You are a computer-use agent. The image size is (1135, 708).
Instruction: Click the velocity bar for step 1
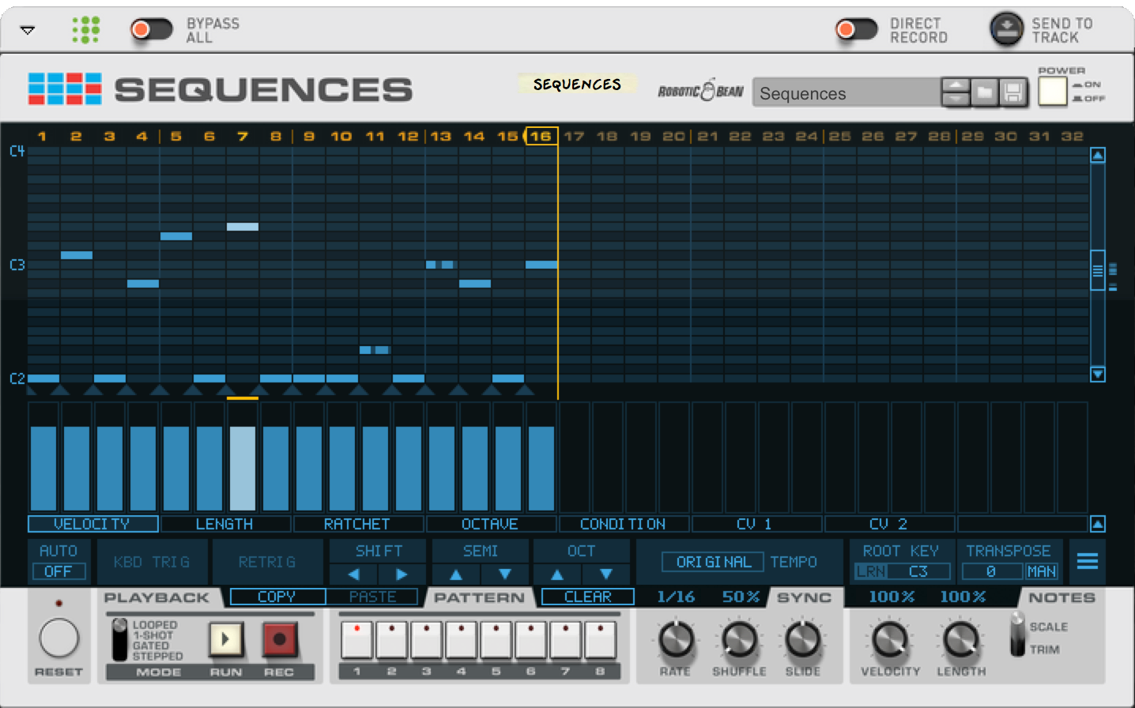(x=43, y=469)
